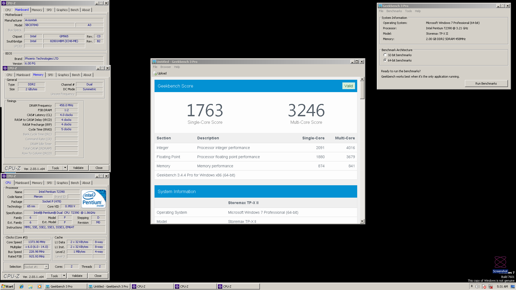This screenshot has height=290, width=516.
Task: Click the scrollbar thumb in Geekbench results
Action: [x=362, y=90]
